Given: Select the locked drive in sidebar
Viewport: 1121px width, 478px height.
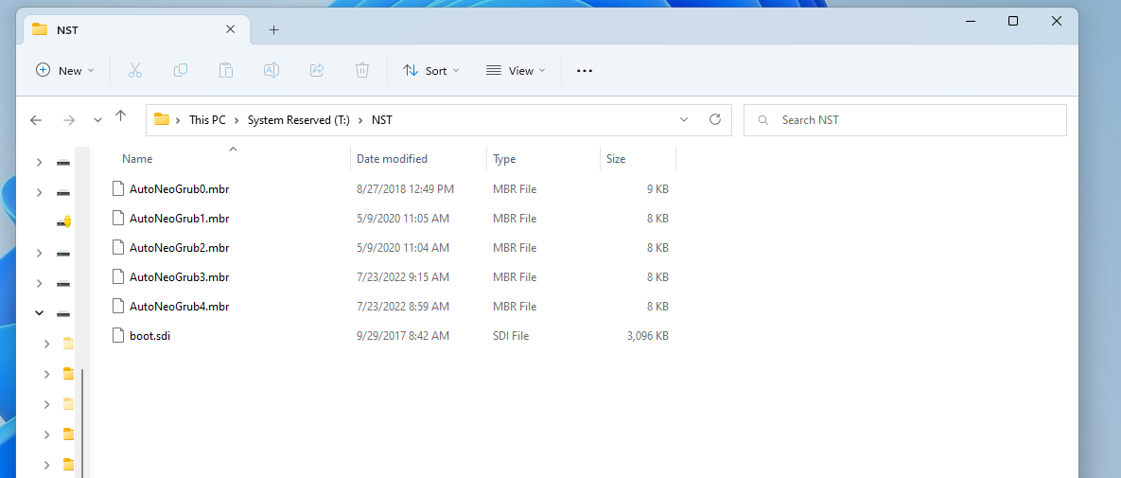Looking at the screenshot, I should coord(63,221).
